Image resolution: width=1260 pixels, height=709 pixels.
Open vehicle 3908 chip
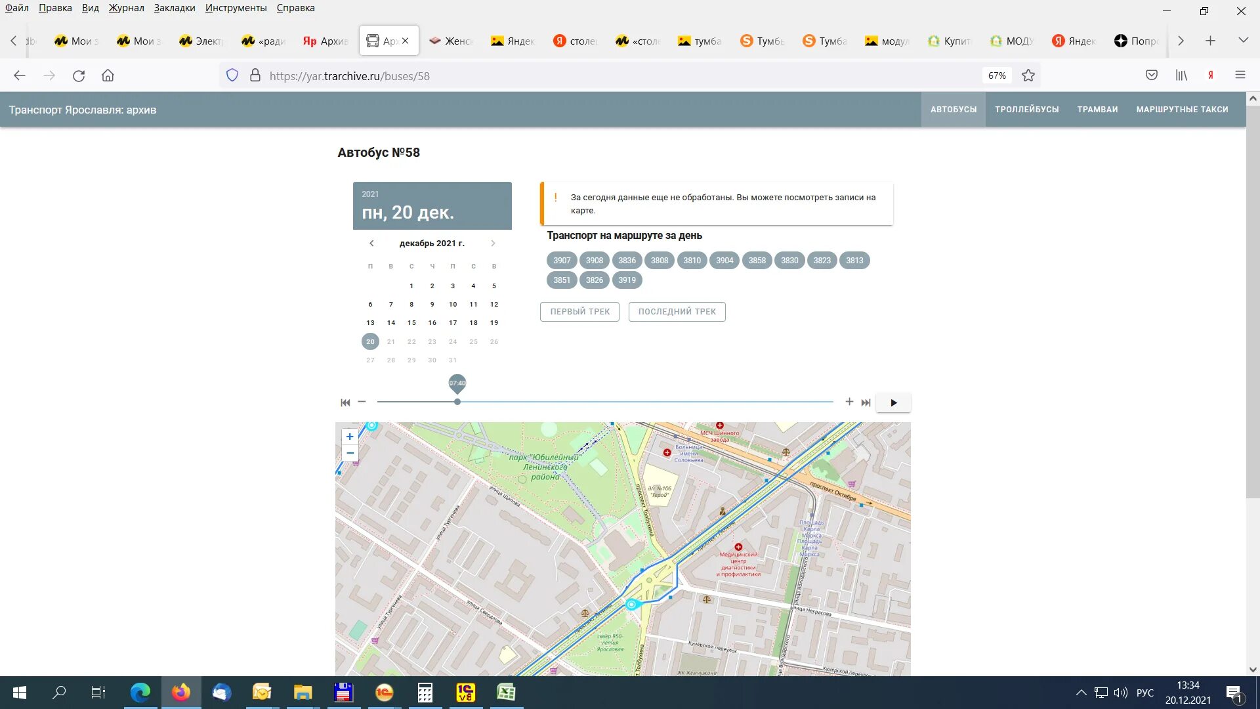coord(595,261)
